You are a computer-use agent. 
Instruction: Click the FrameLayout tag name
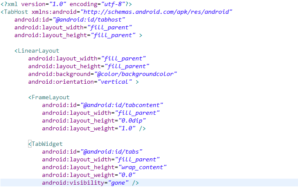[x=51, y=97]
